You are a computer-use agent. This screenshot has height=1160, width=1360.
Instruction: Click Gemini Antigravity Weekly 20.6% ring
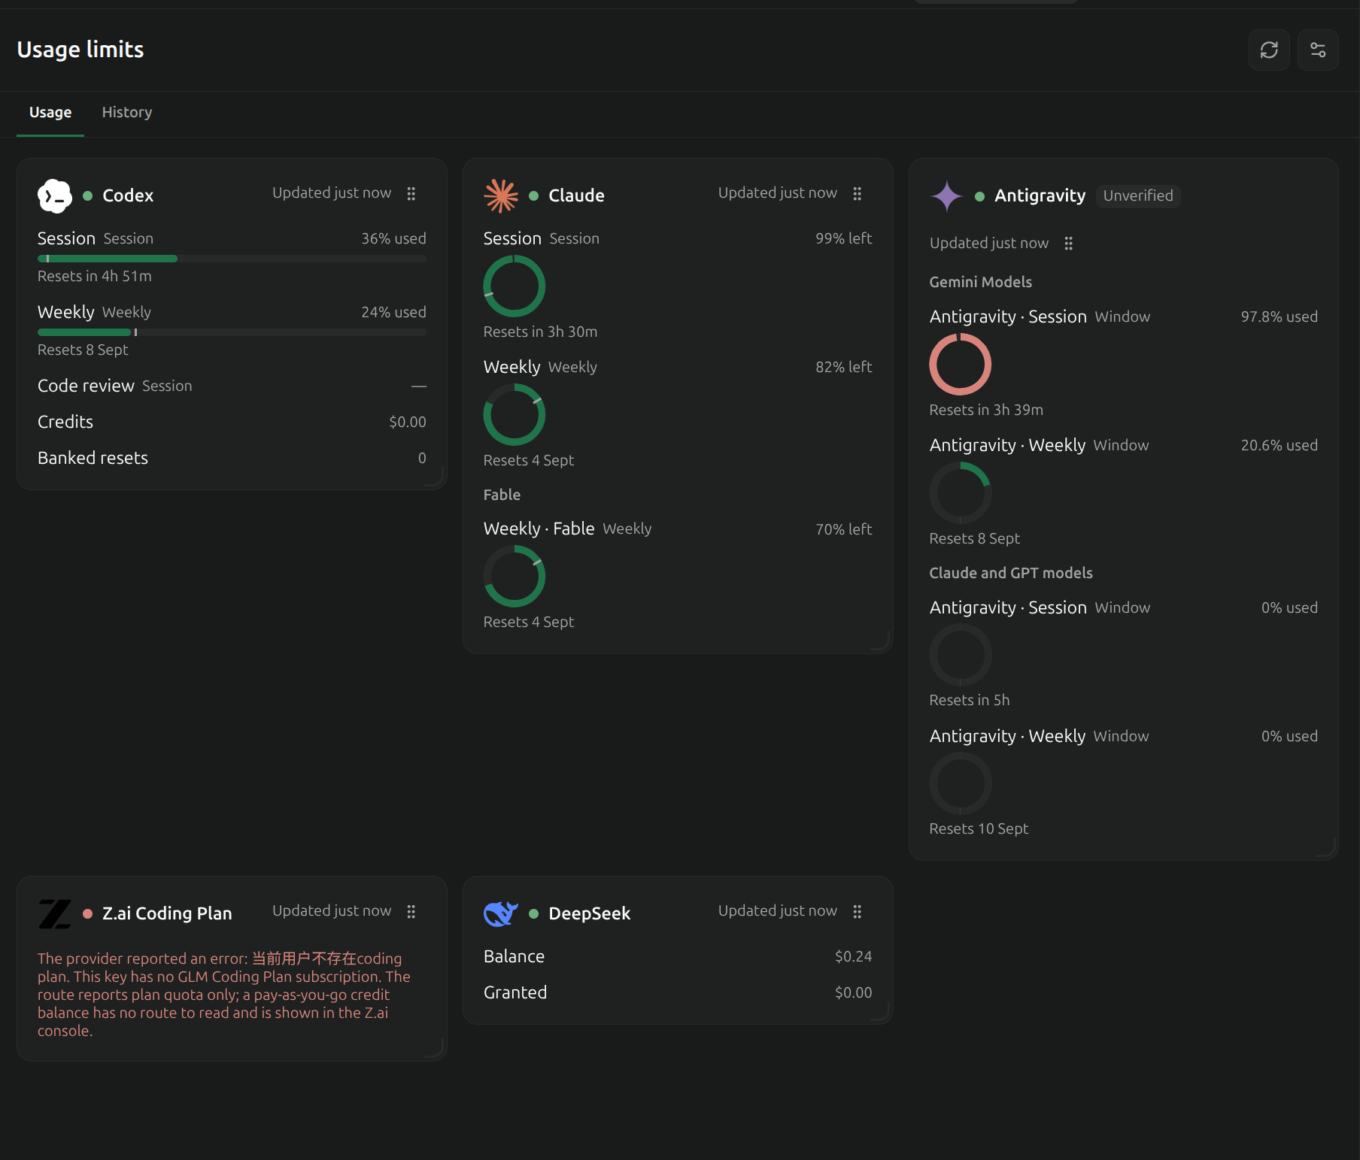click(x=961, y=493)
